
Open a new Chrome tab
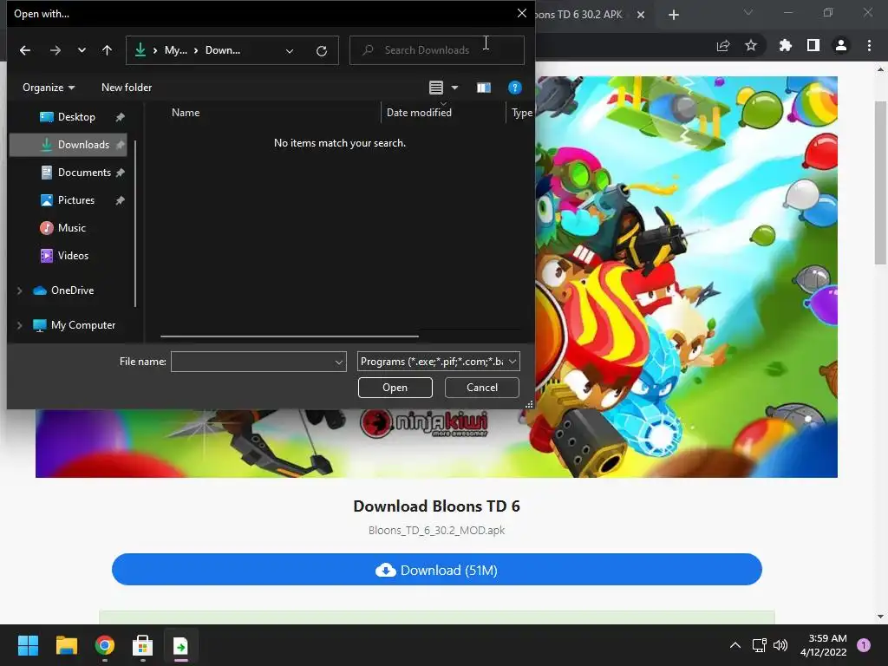click(x=673, y=15)
